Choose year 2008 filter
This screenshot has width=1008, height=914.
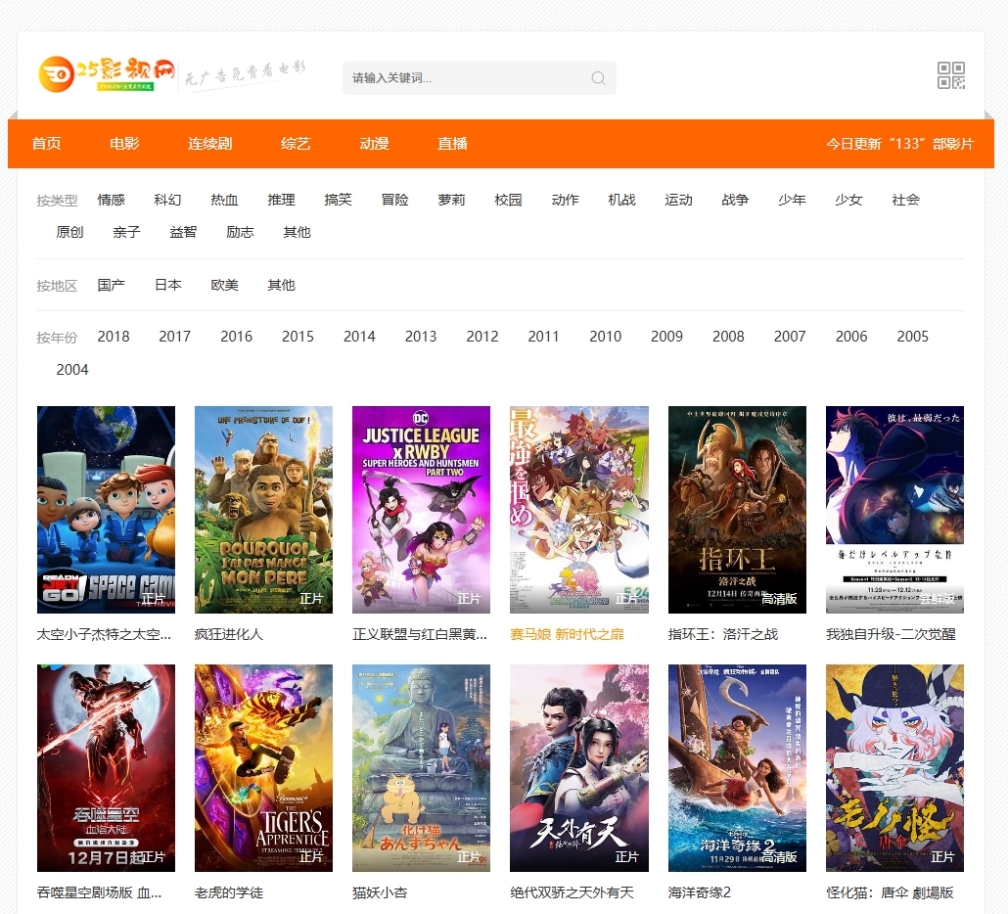coord(728,337)
